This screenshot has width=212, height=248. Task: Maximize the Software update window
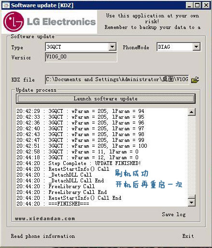[197, 5]
